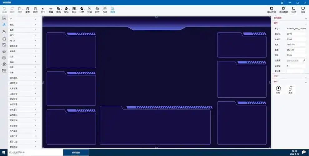Click the 视图 toolbar button
This screenshot has height=156, width=309.
[105, 8]
